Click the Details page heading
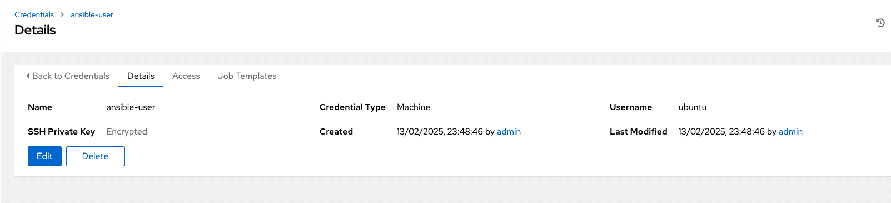Image resolution: width=891 pixels, height=203 pixels. pos(35,30)
